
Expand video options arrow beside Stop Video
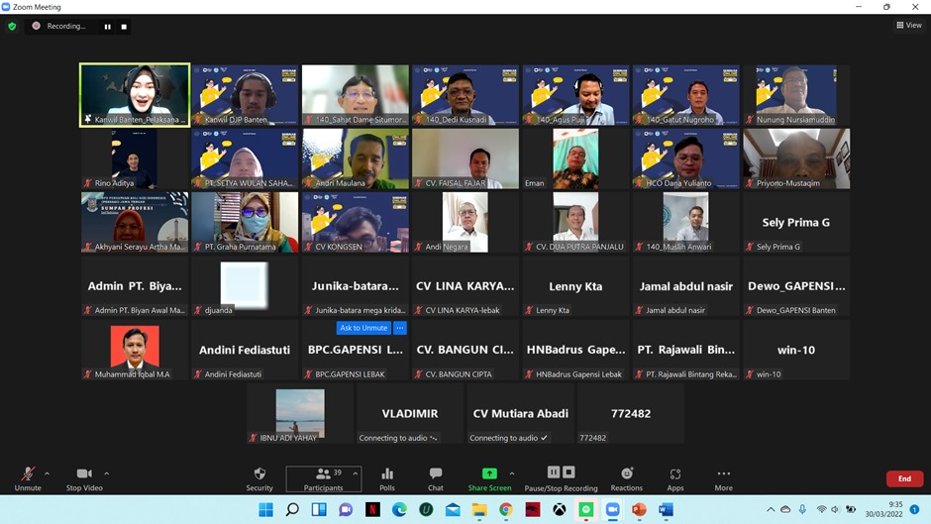[x=107, y=473]
